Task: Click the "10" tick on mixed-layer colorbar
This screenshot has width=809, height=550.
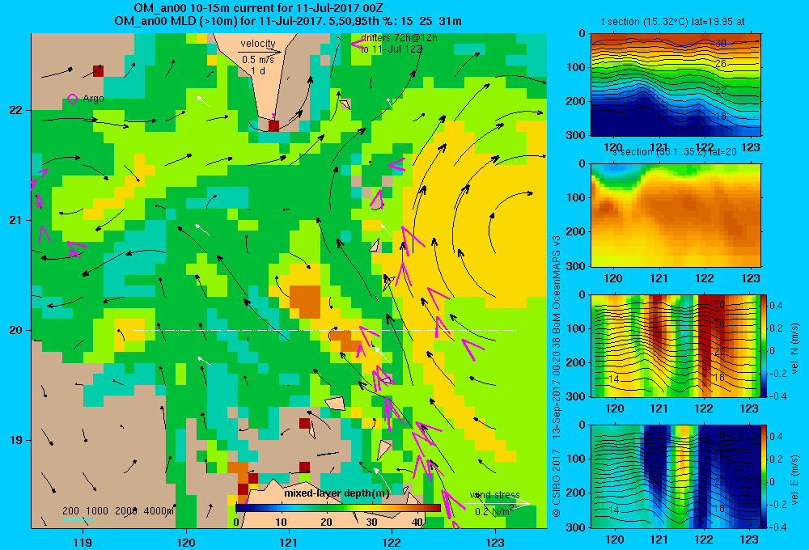Action: pos(281,522)
